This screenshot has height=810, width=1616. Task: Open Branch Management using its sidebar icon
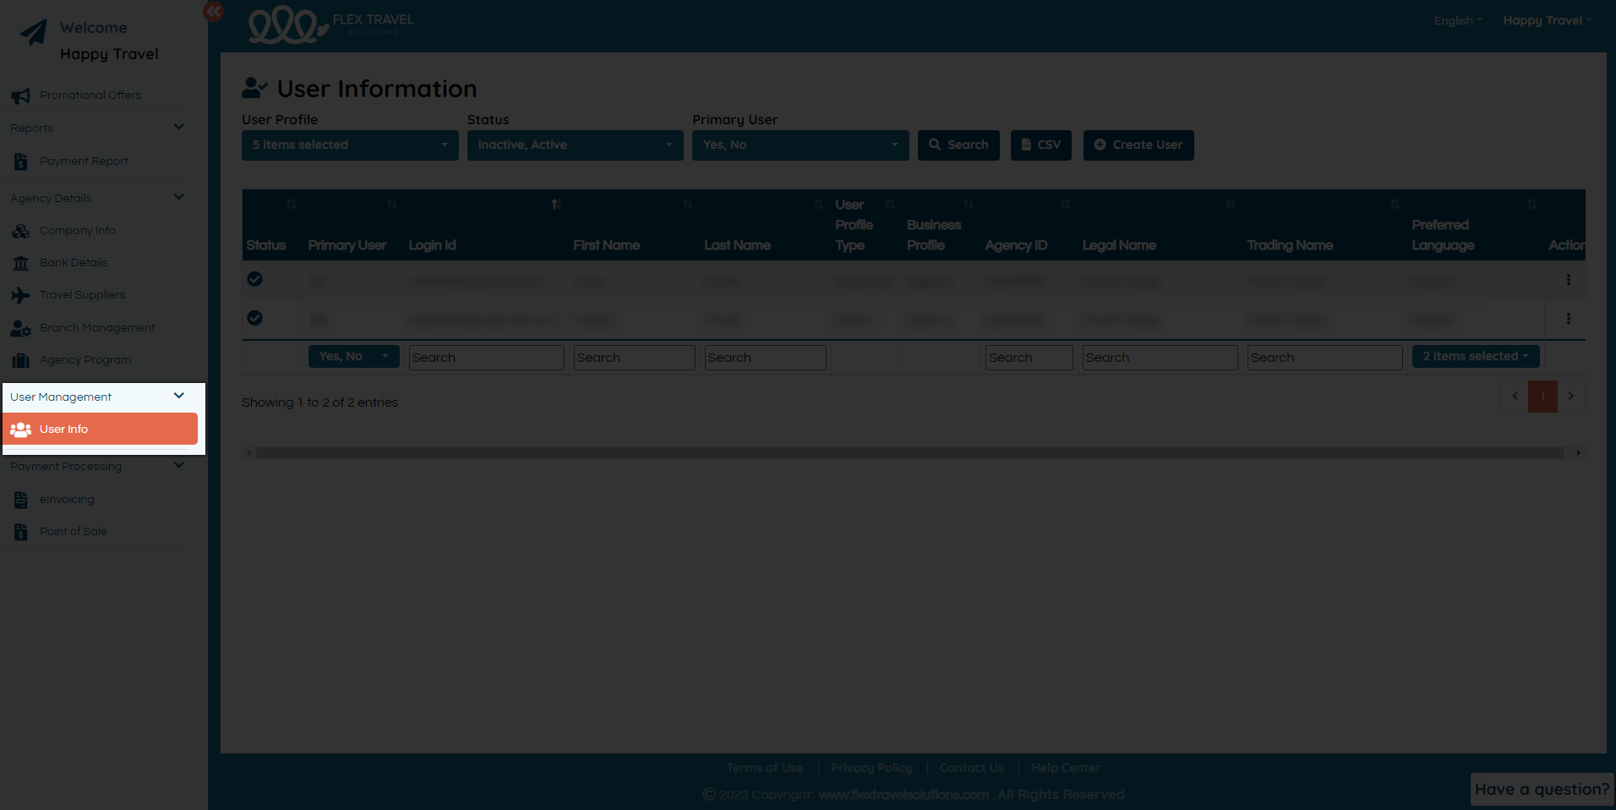tap(20, 327)
